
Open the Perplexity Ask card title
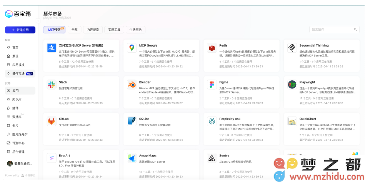point(230,119)
